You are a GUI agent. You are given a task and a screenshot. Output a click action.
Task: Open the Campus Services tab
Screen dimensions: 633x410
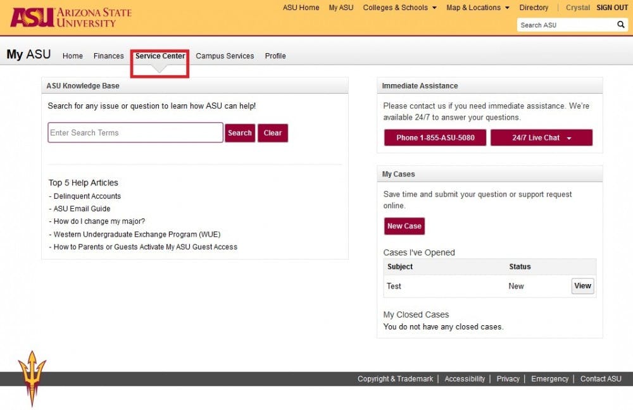(225, 56)
